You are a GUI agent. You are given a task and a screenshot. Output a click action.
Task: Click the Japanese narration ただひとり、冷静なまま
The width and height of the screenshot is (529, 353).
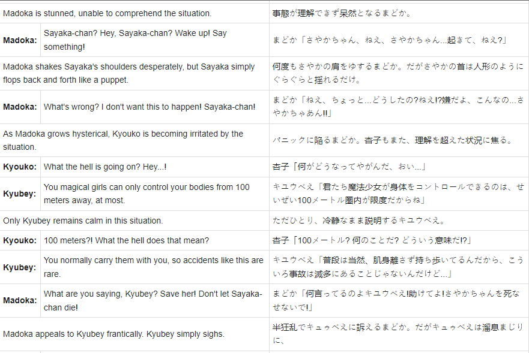[x=358, y=221]
